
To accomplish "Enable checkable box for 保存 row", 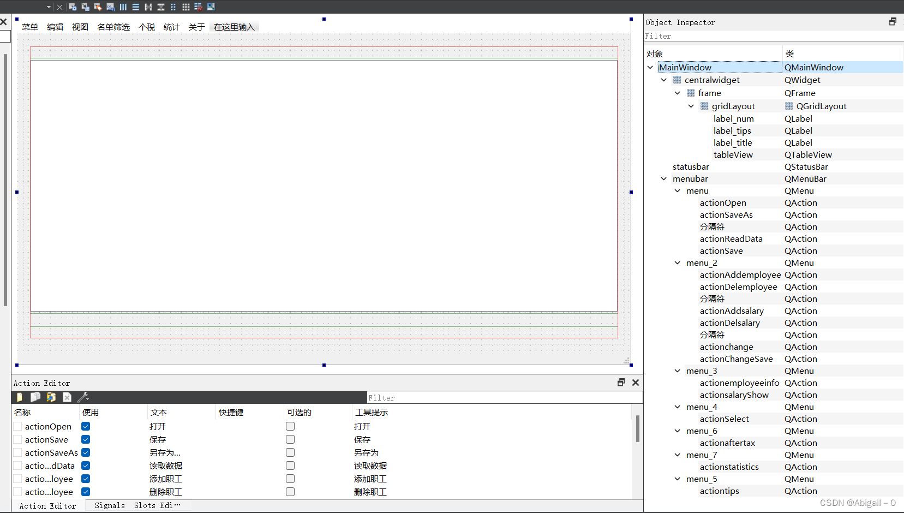I will pos(290,439).
